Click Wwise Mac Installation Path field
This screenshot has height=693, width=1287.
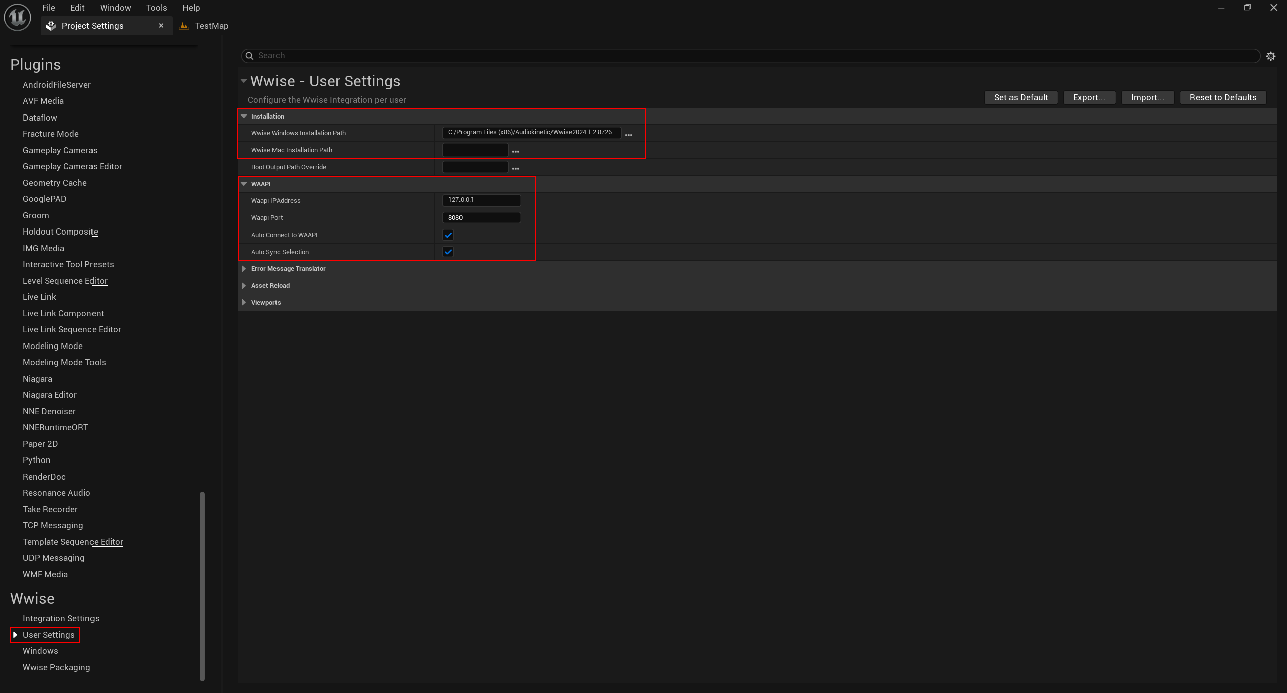click(x=476, y=150)
